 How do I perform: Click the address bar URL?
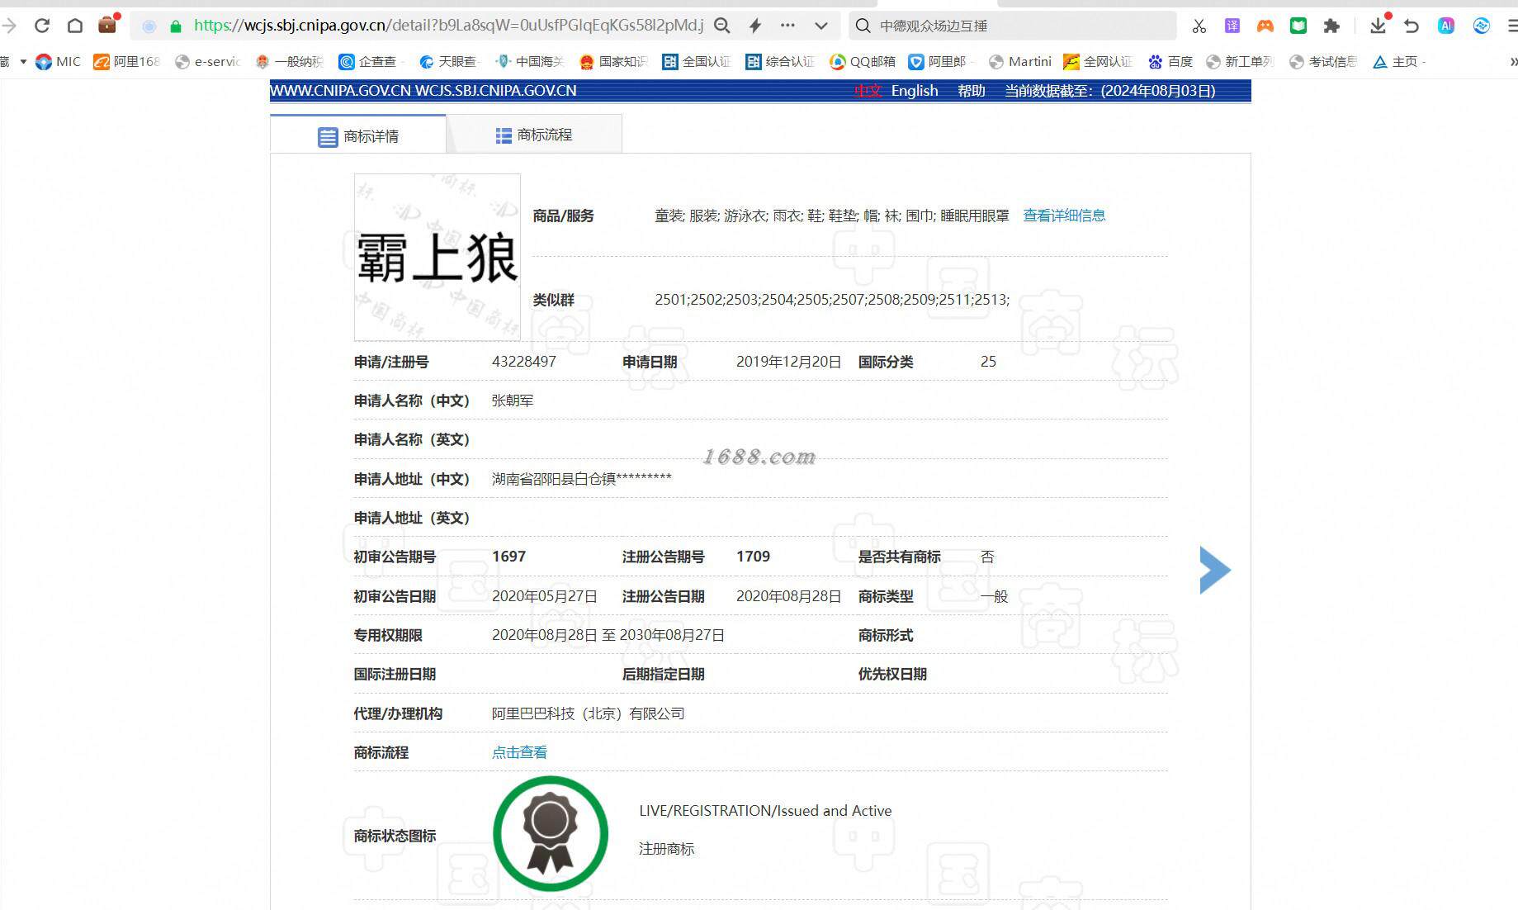pyautogui.click(x=449, y=26)
